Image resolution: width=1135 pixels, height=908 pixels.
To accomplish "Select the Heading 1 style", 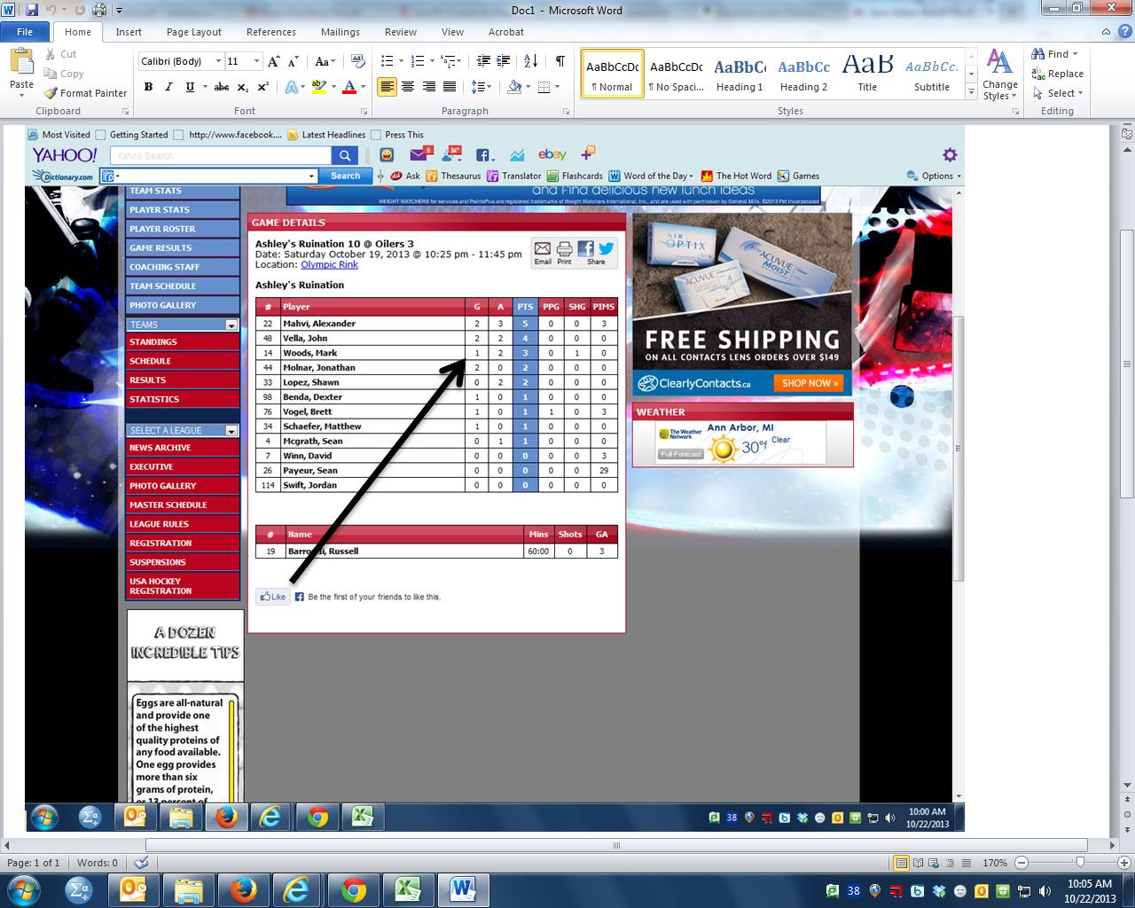I will coord(740,74).
